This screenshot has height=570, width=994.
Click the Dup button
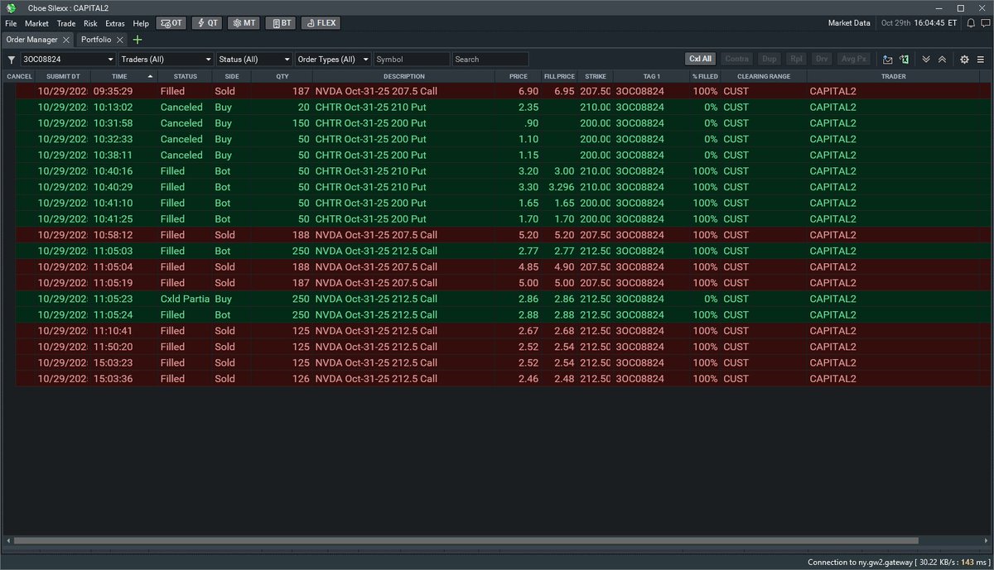point(770,60)
